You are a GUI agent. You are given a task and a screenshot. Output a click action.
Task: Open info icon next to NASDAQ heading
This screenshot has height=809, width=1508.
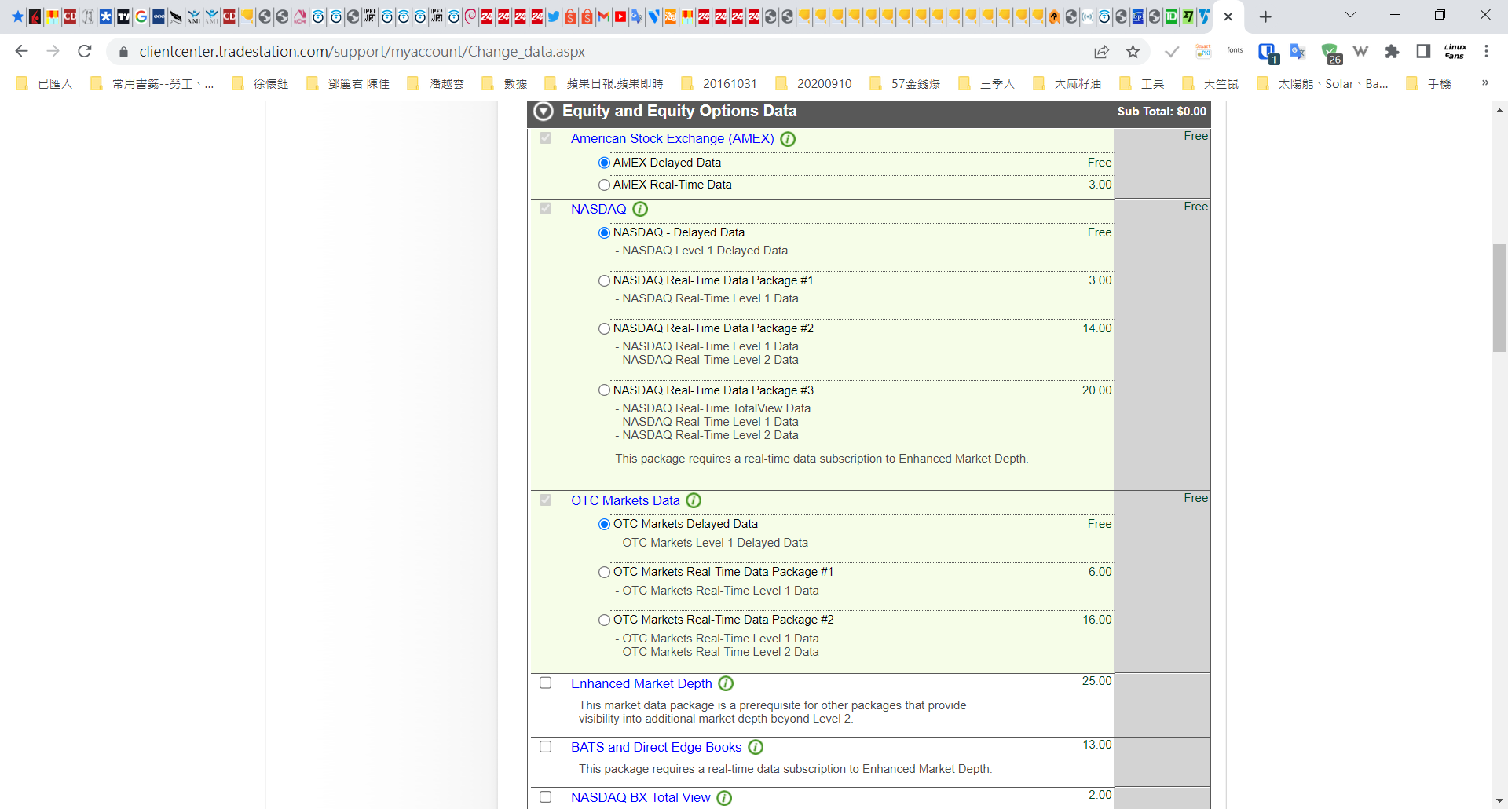pos(640,209)
